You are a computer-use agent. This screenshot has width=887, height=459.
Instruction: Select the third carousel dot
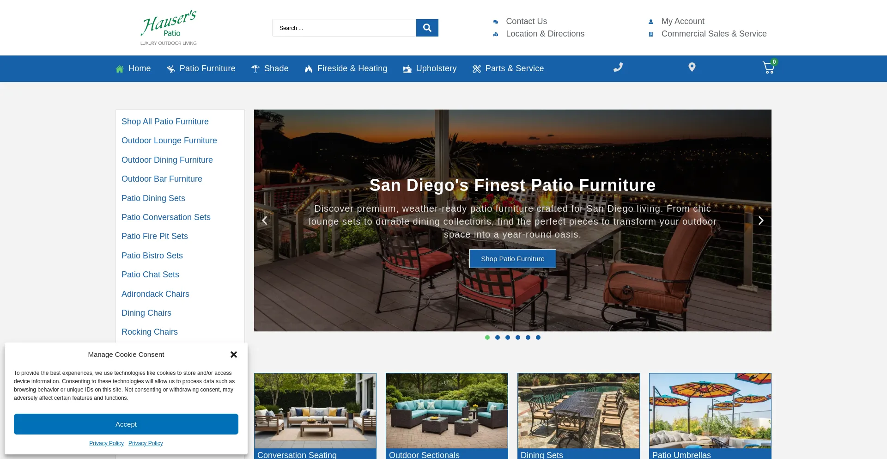tap(508, 337)
